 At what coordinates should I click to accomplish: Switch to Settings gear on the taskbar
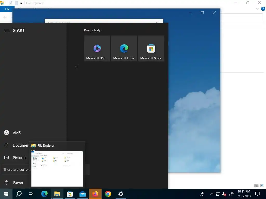121,194
